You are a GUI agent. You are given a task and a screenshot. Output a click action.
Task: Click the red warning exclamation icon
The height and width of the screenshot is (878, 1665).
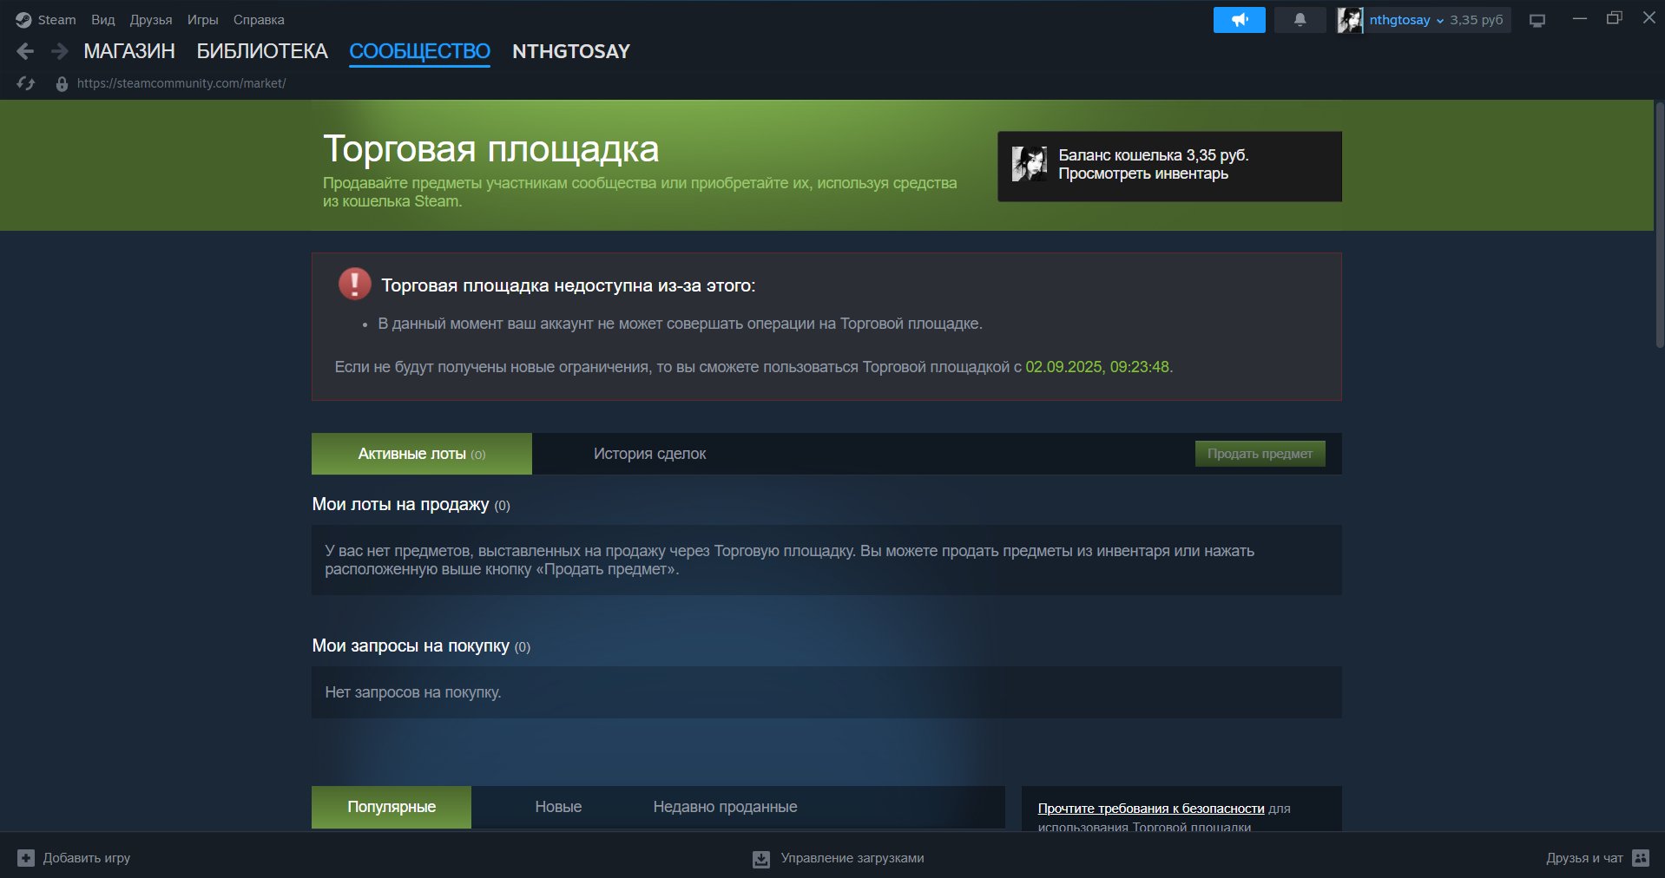tap(354, 284)
